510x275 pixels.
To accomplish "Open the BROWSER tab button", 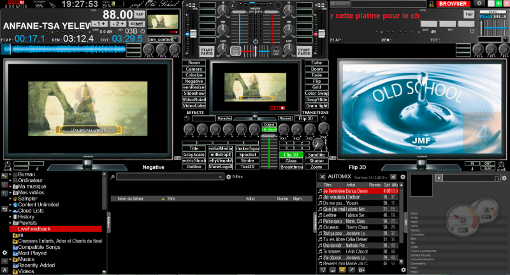I will click(x=453, y=4).
